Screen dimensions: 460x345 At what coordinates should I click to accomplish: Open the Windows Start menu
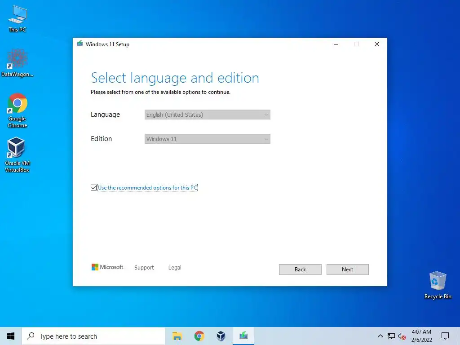pyautogui.click(x=11, y=336)
